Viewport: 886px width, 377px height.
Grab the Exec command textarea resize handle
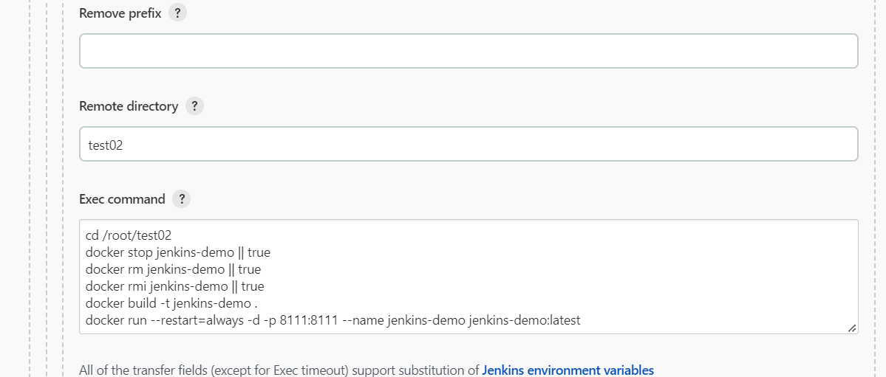[x=852, y=328]
